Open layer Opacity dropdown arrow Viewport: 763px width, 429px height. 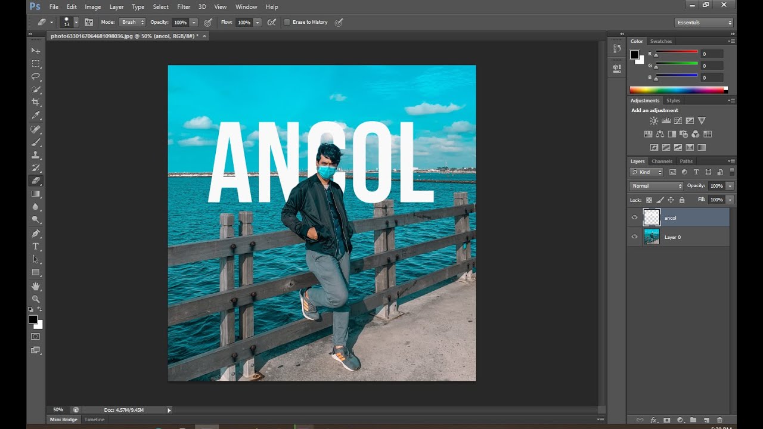(x=730, y=186)
